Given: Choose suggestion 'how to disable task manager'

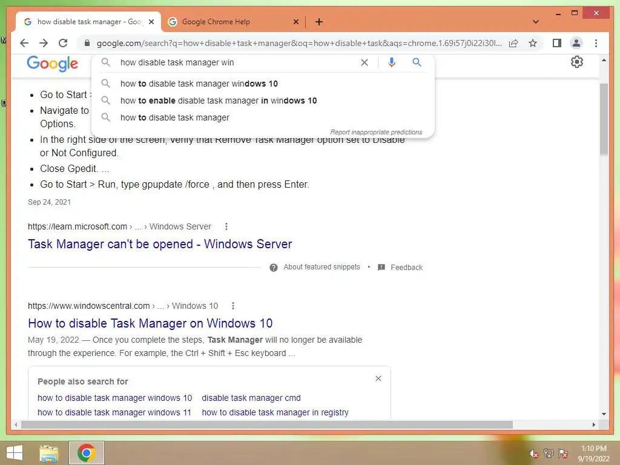Looking at the screenshot, I should point(263,117).
